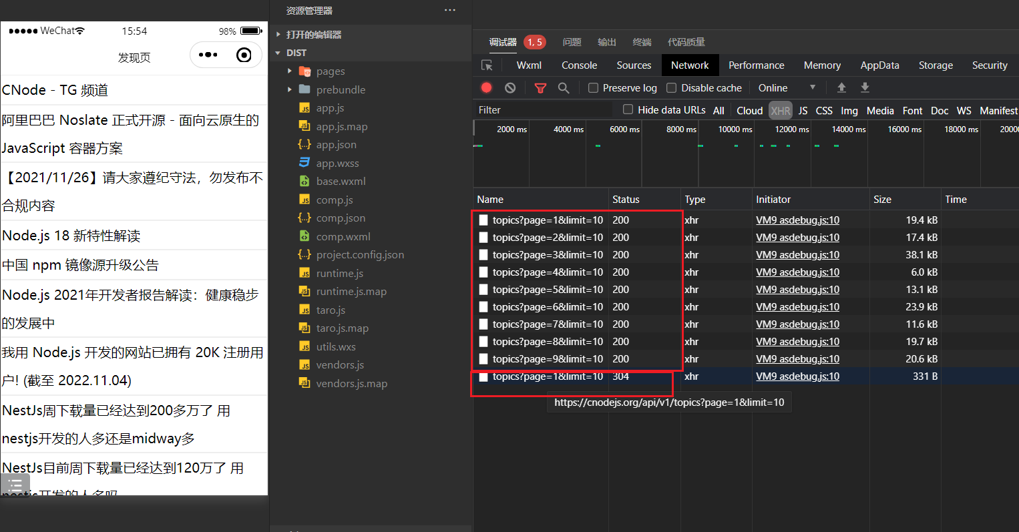Screen dimensions: 1019x532
Task: Open utils.wxs file
Action: [336, 346]
